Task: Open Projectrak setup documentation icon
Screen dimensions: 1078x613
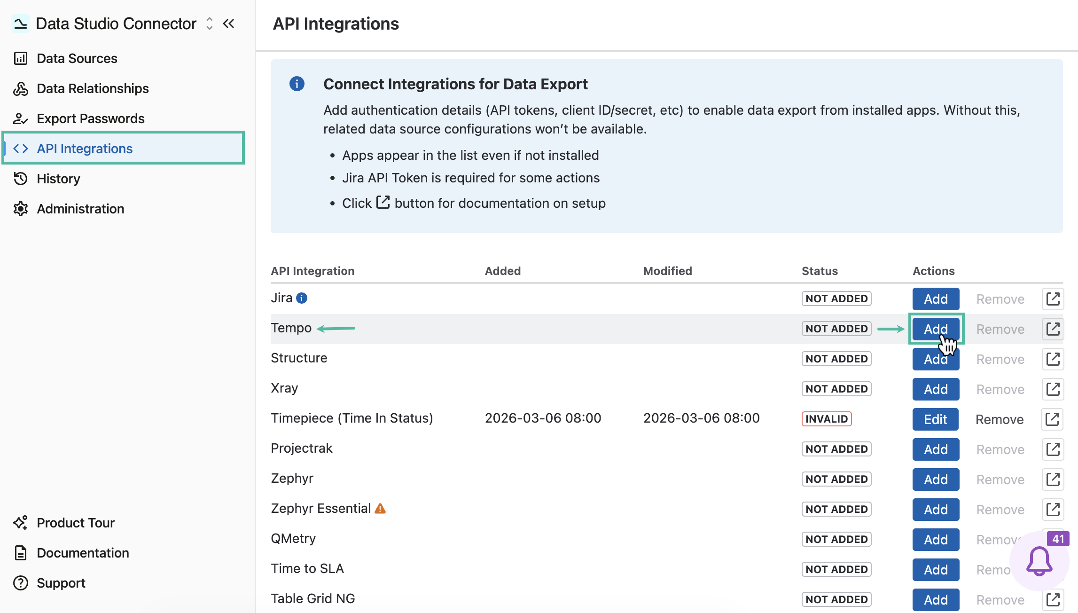Action: 1053,449
